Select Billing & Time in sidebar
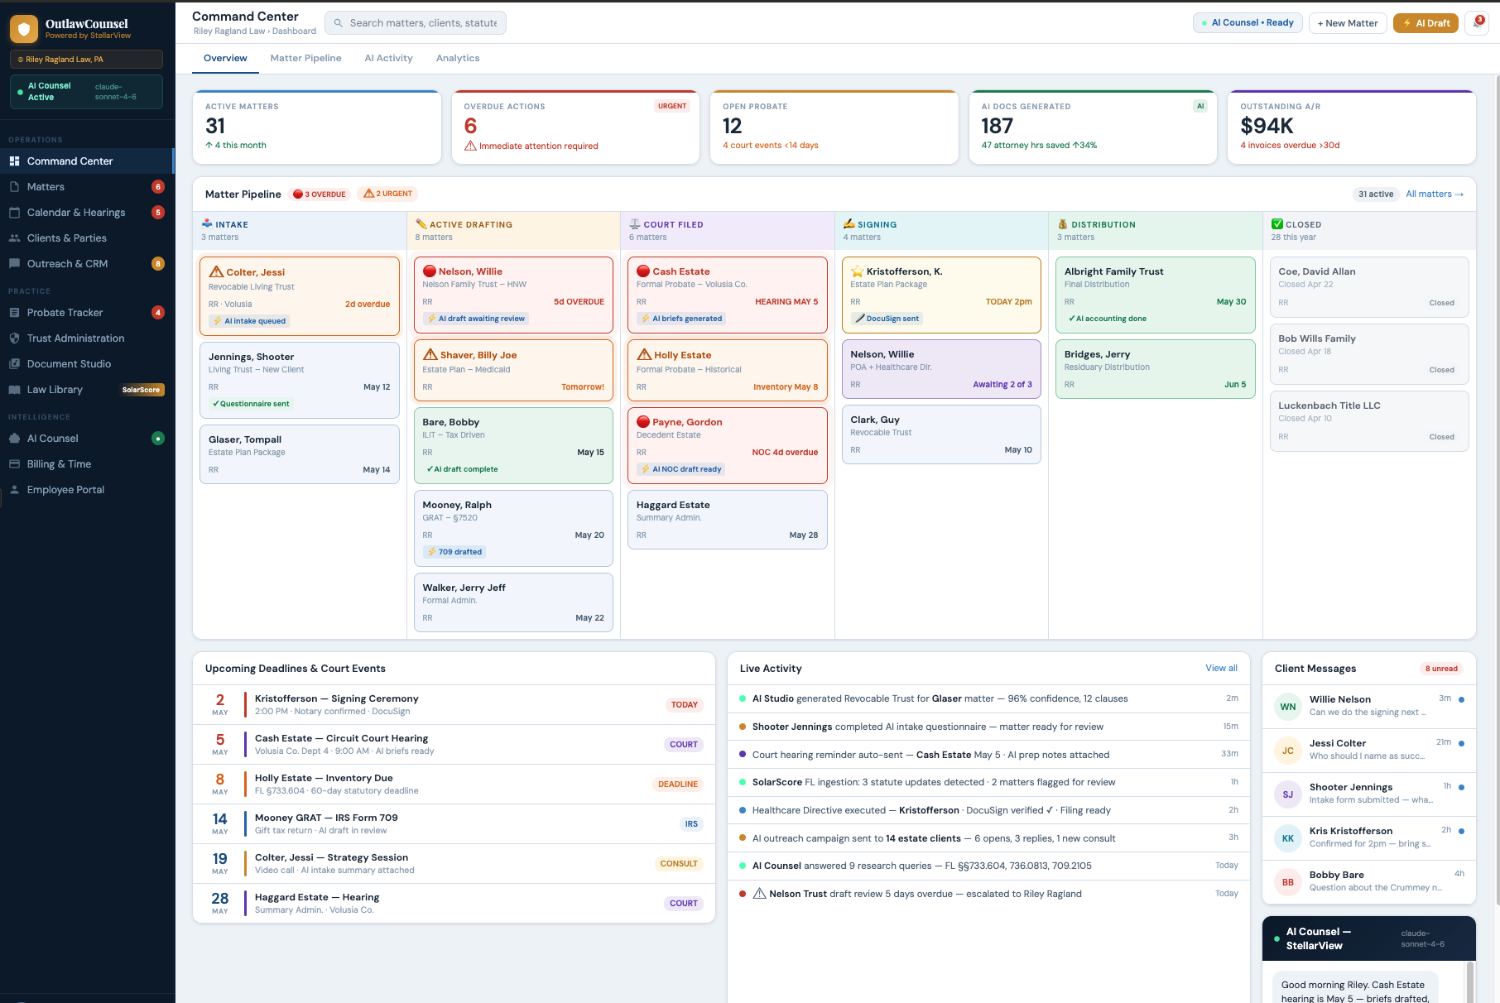Screen dimensions: 1500x1003 (x=59, y=464)
